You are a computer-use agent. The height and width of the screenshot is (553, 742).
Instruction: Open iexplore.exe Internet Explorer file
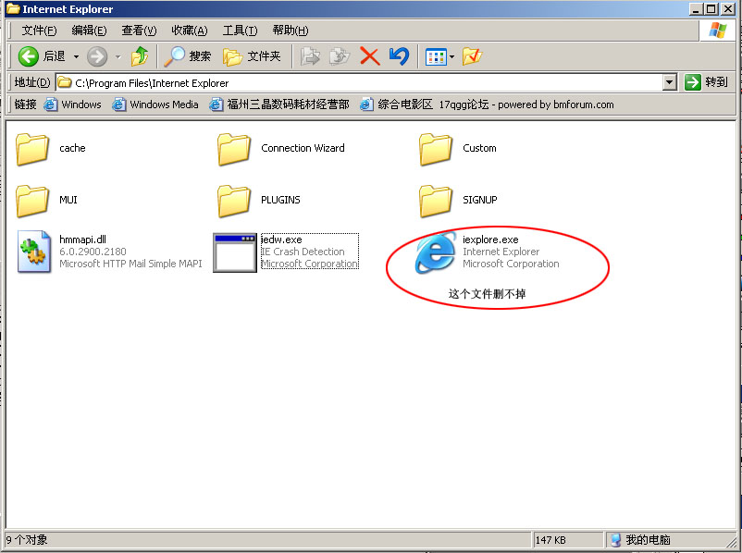435,252
